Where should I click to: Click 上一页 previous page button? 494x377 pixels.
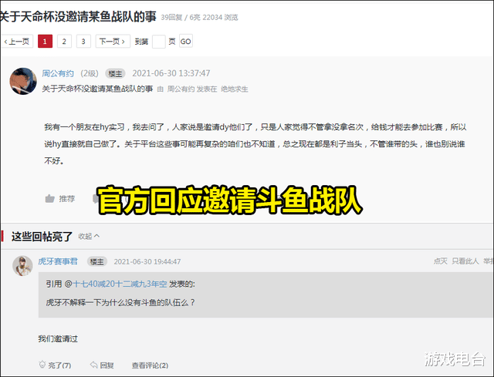click(x=17, y=41)
